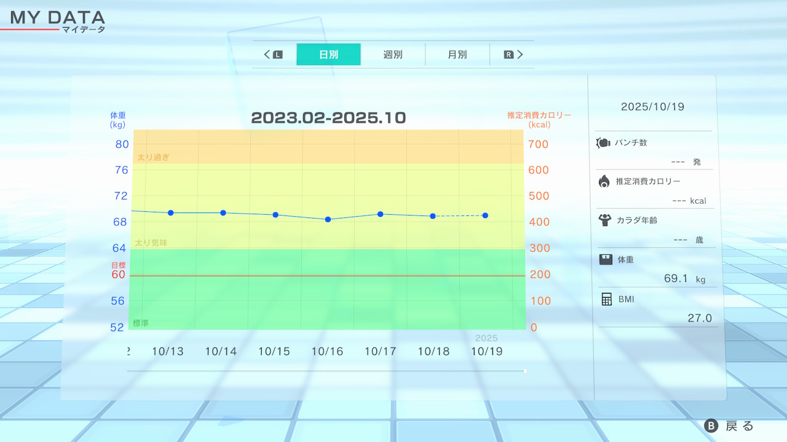Screen dimensions: 787x442
Task: Select the 10/16 weight data point
Action: coord(328,219)
